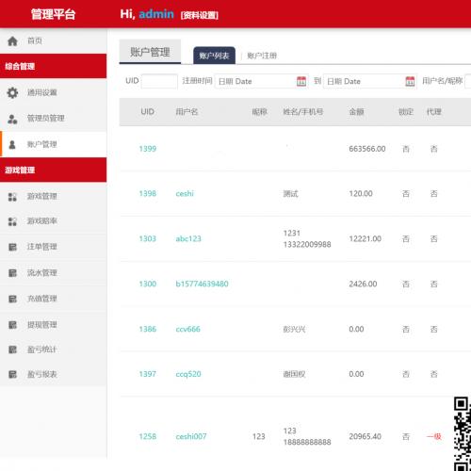471x471 pixels.
Task: Click the 注单管理 sidebar icon
Action: (12, 247)
